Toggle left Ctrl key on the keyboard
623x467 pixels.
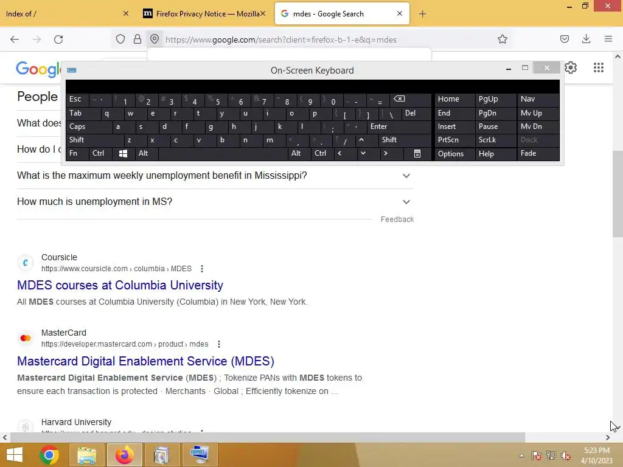(100, 153)
